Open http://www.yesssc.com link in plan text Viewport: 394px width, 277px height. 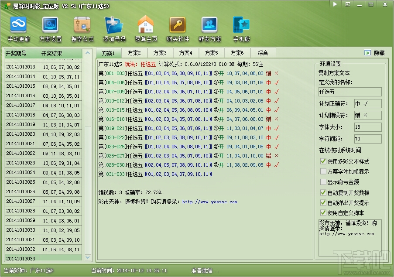click(x=209, y=202)
